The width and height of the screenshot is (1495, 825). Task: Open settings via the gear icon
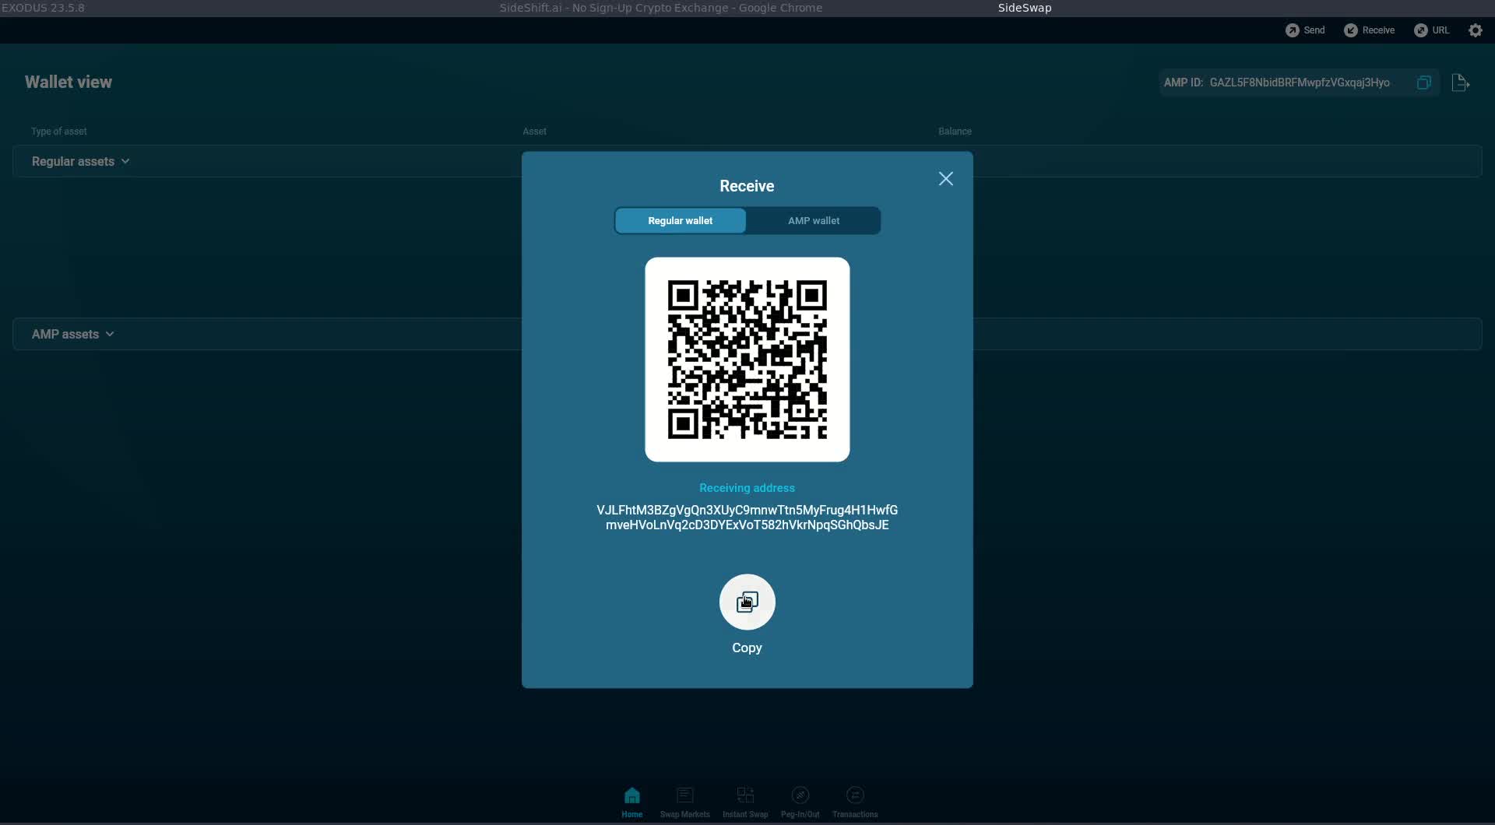pyautogui.click(x=1476, y=30)
